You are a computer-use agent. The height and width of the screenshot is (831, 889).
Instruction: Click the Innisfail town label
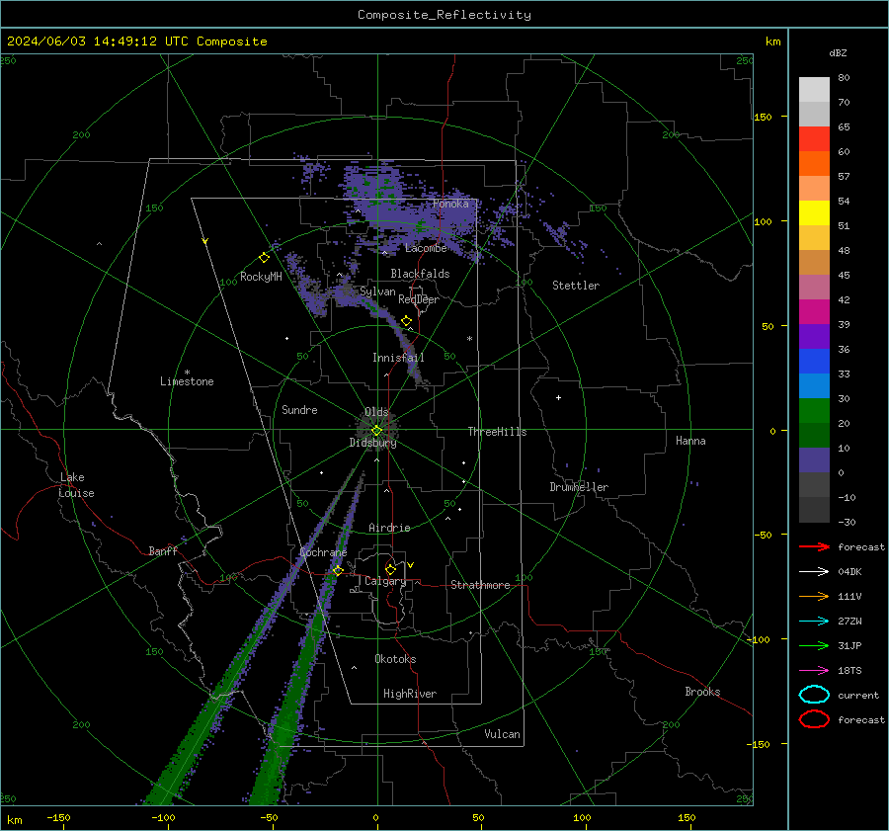coord(398,358)
